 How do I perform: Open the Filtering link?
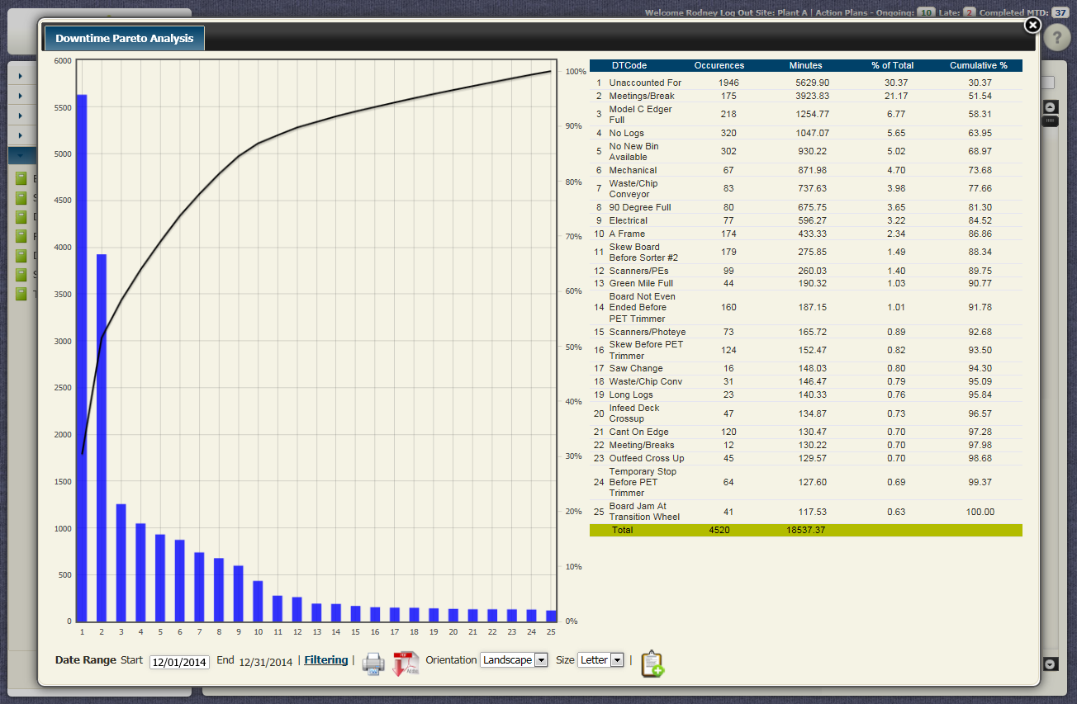tap(326, 660)
